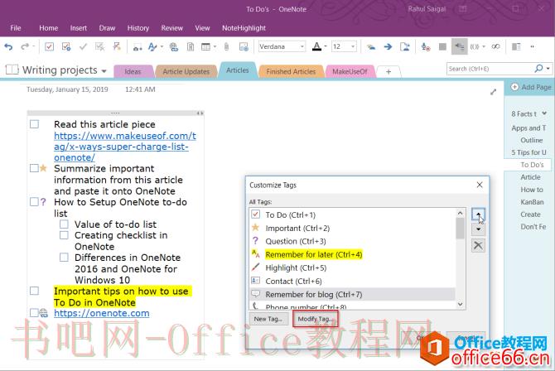Click Add Page in the page pane
The width and height of the screenshot is (555, 371).
click(532, 87)
